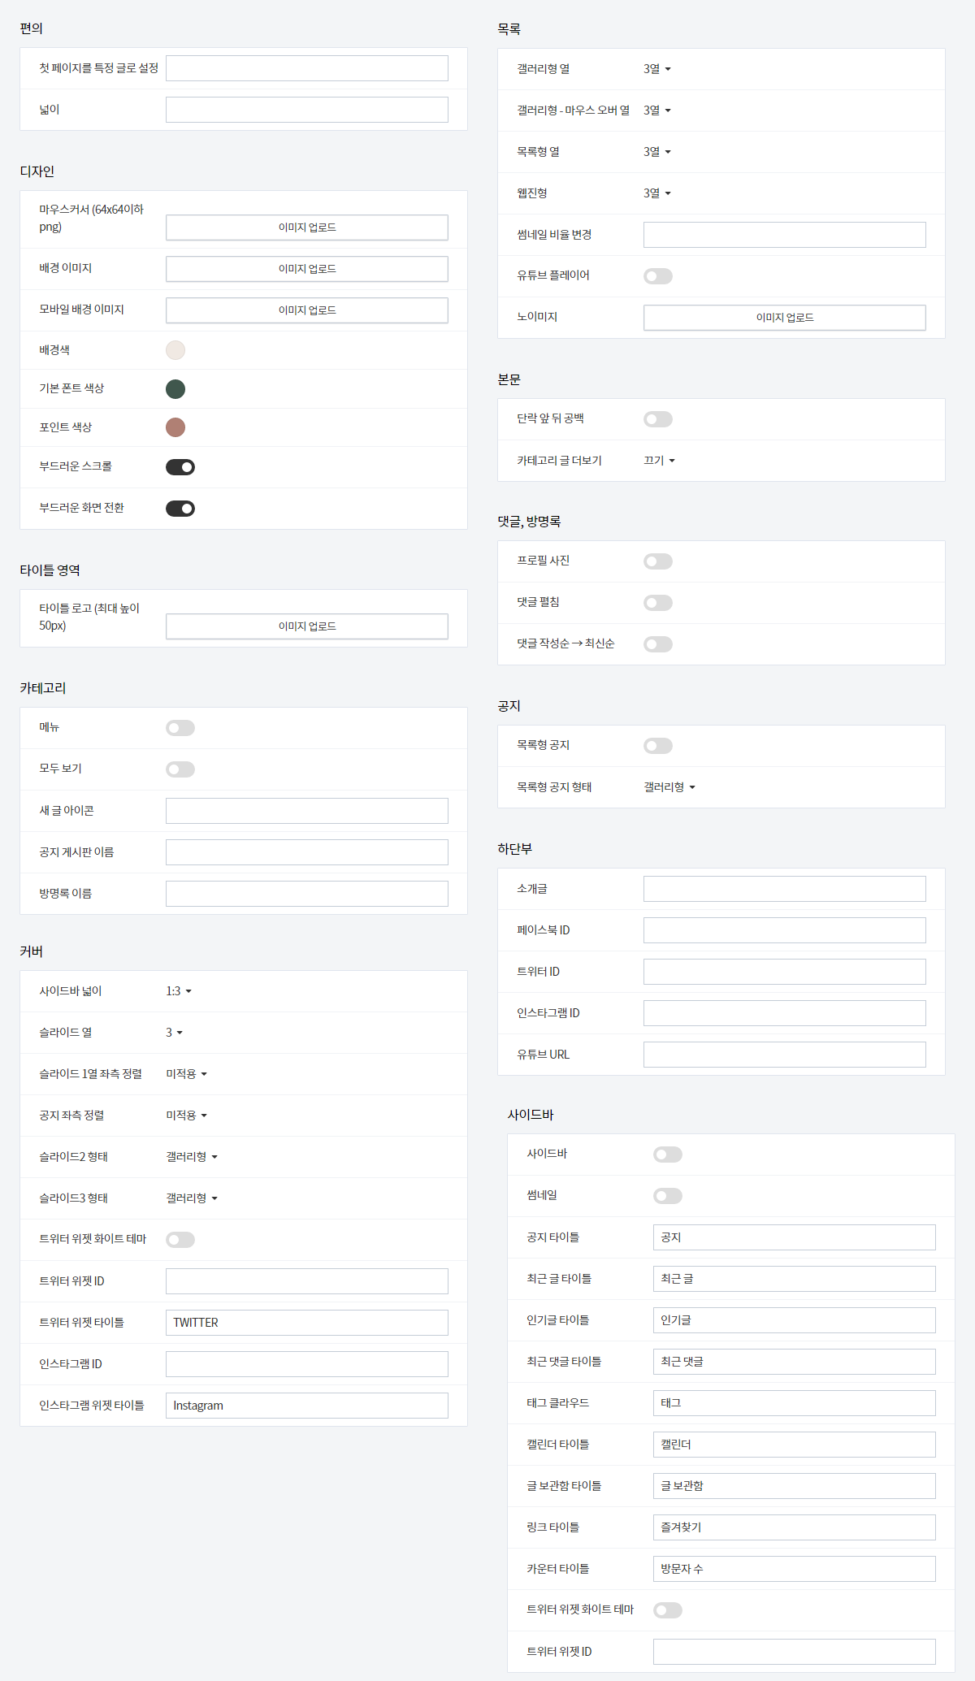This screenshot has width=975, height=1681.
Task: Click the 방명록 이름 field
Action: pyautogui.click(x=307, y=894)
